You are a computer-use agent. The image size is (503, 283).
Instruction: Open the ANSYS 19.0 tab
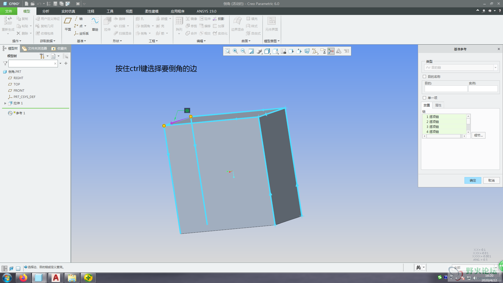tap(206, 11)
